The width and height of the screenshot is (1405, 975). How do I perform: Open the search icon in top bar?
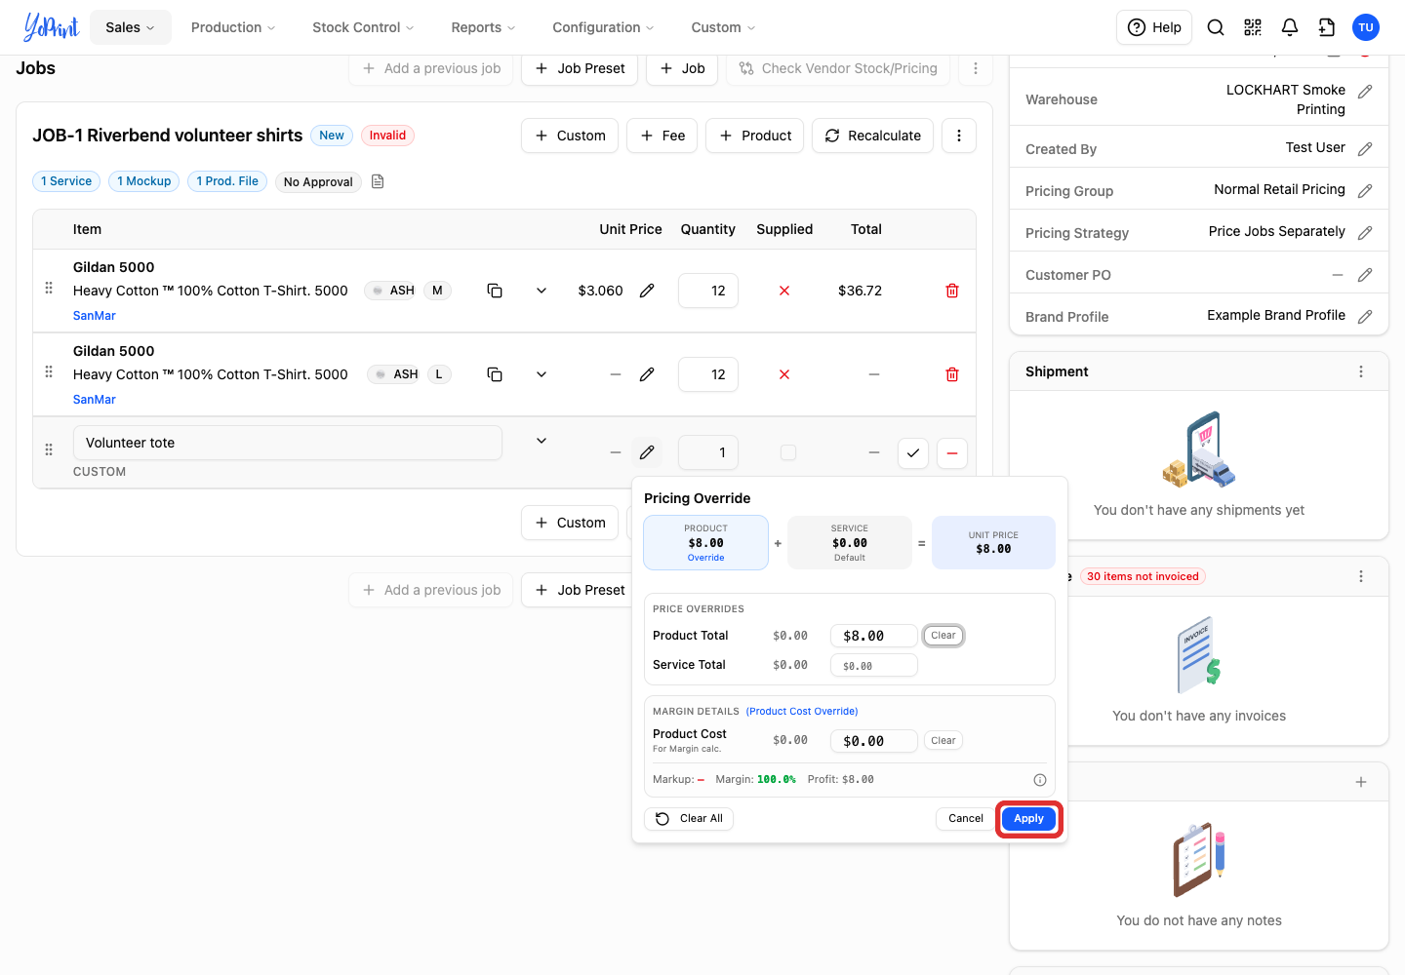click(x=1216, y=27)
